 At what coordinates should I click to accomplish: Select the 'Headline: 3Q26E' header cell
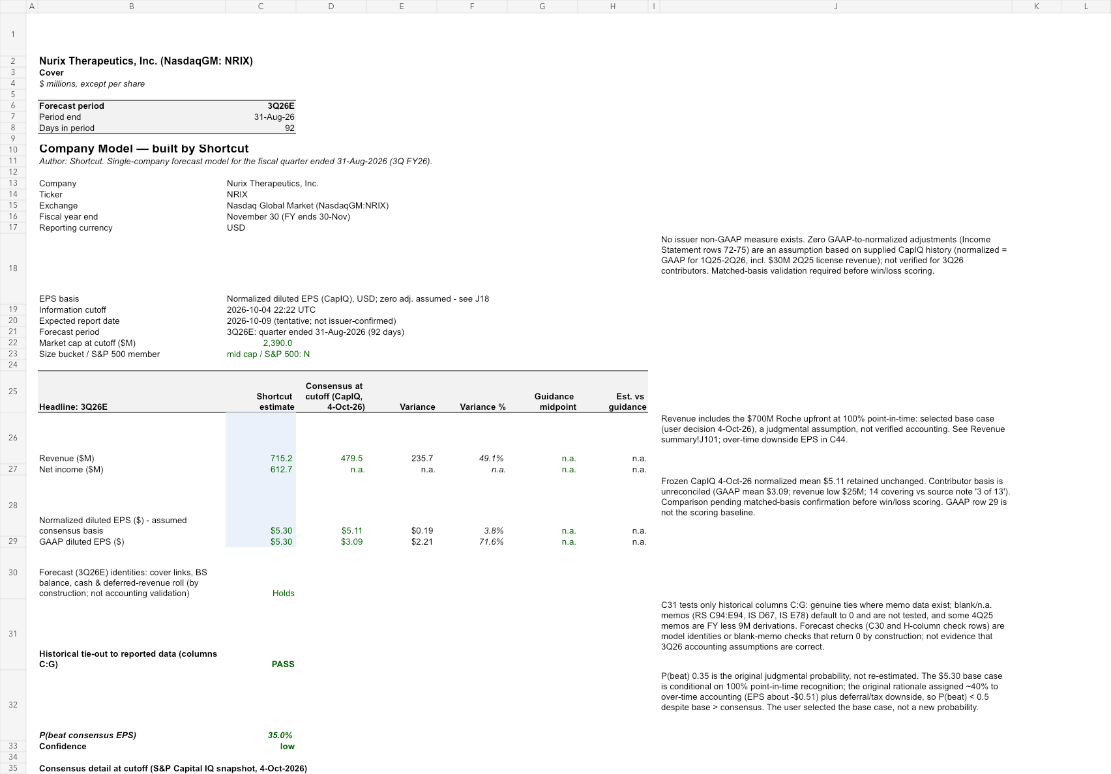click(x=73, y=407)
